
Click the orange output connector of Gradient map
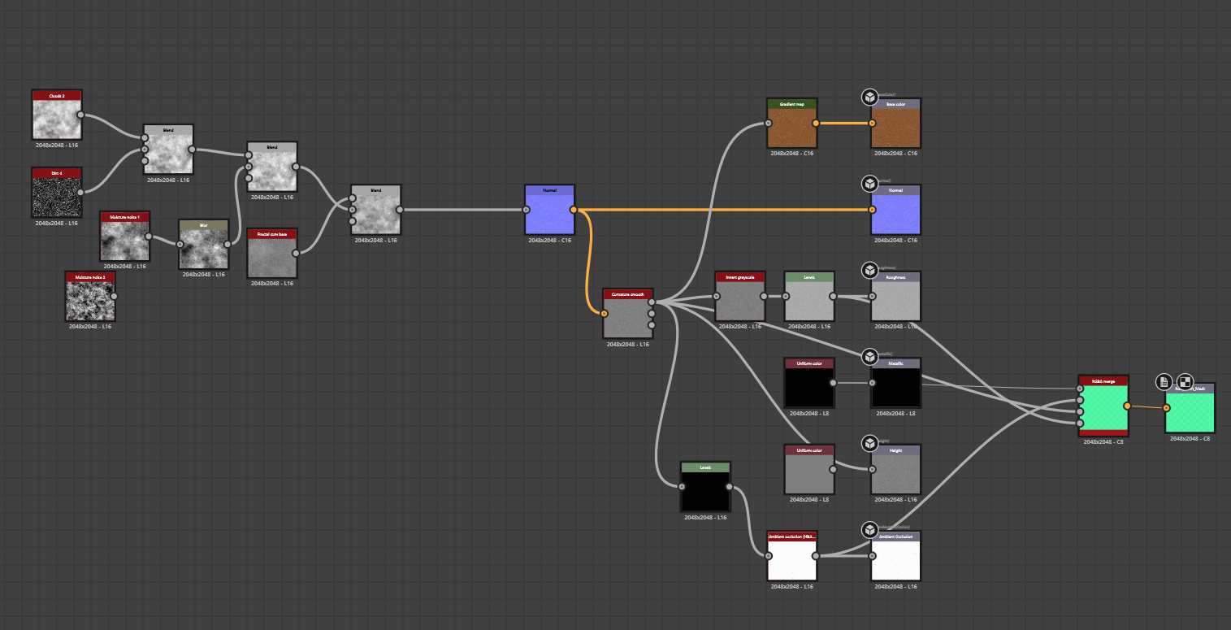(x=816, y=124)
